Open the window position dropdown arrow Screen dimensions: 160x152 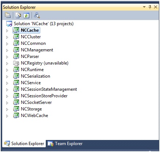144,7
